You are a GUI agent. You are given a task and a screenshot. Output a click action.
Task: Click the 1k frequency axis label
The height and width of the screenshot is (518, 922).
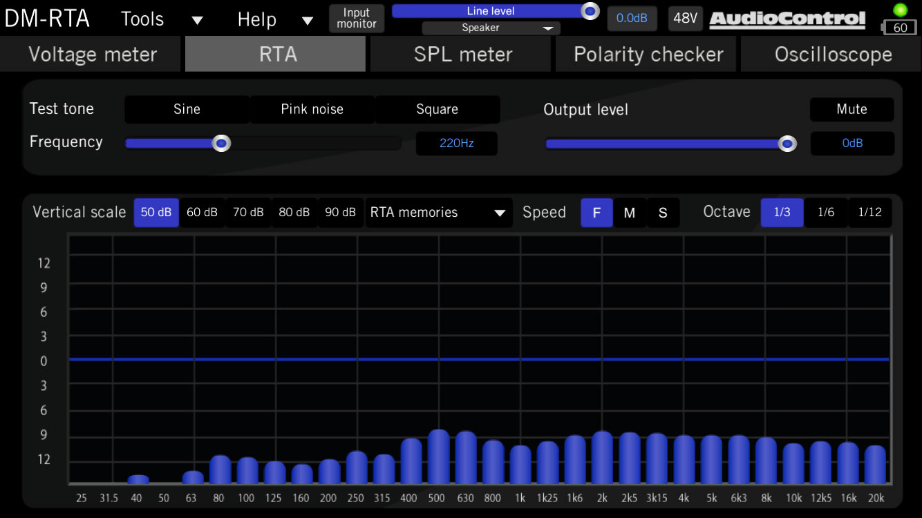[520, 498]
